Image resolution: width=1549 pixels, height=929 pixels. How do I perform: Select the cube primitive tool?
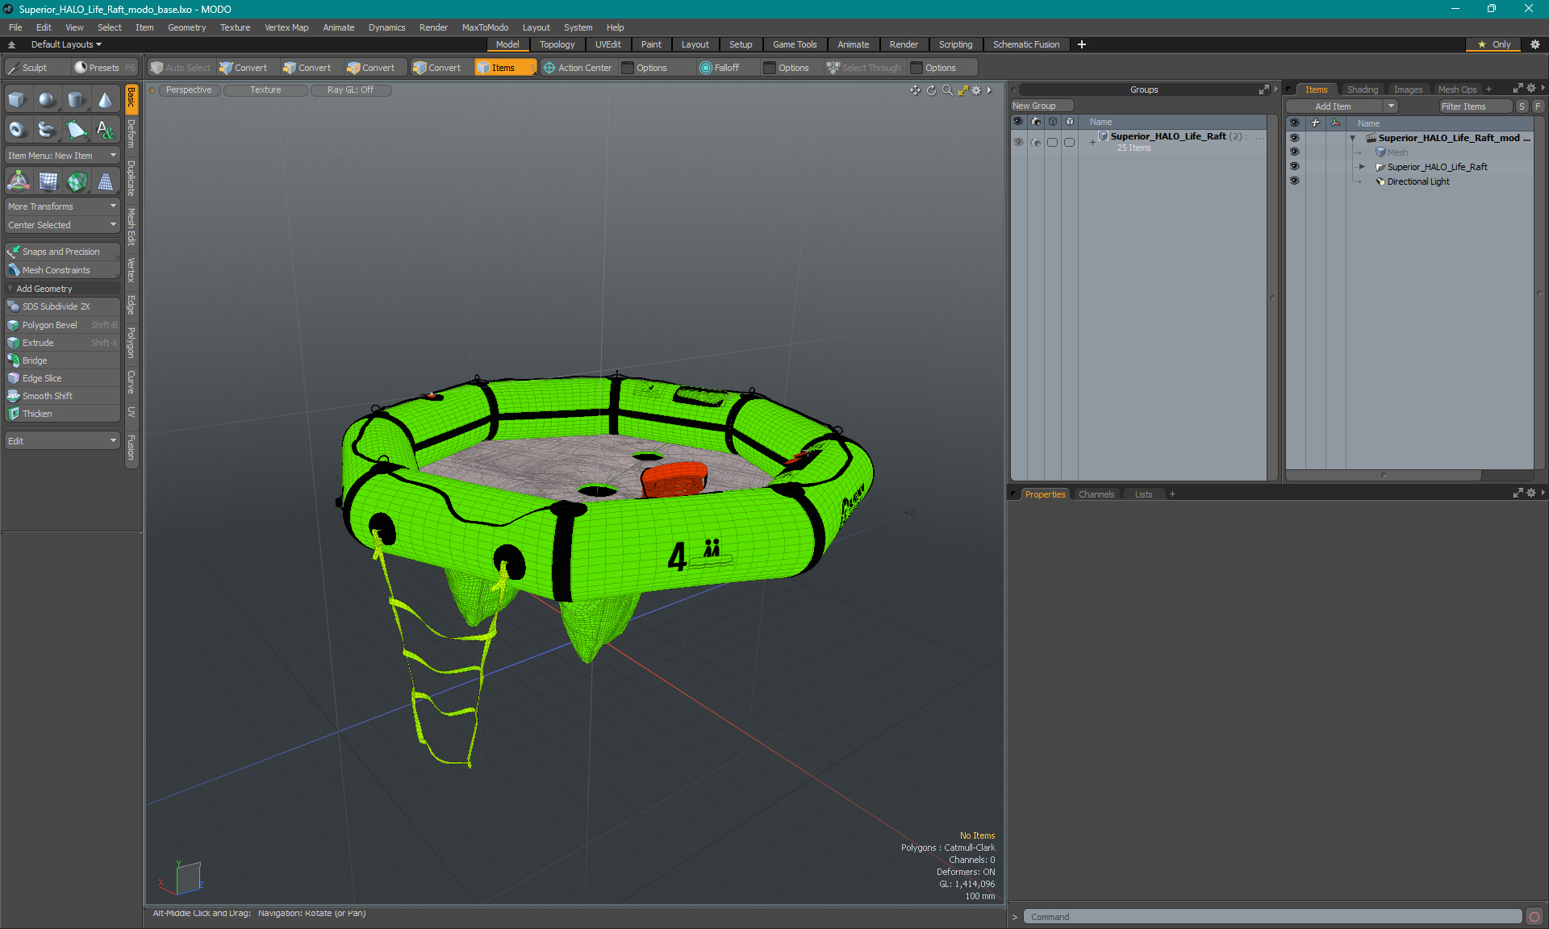pyautogui.click(x=18, y=100)
